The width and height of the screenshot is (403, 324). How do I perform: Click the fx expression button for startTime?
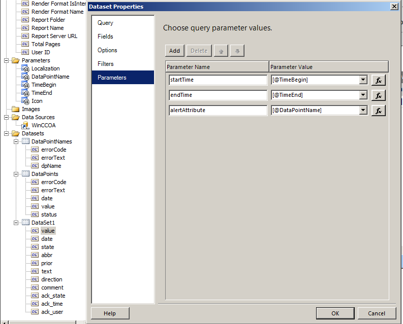(x=378, y=80)
